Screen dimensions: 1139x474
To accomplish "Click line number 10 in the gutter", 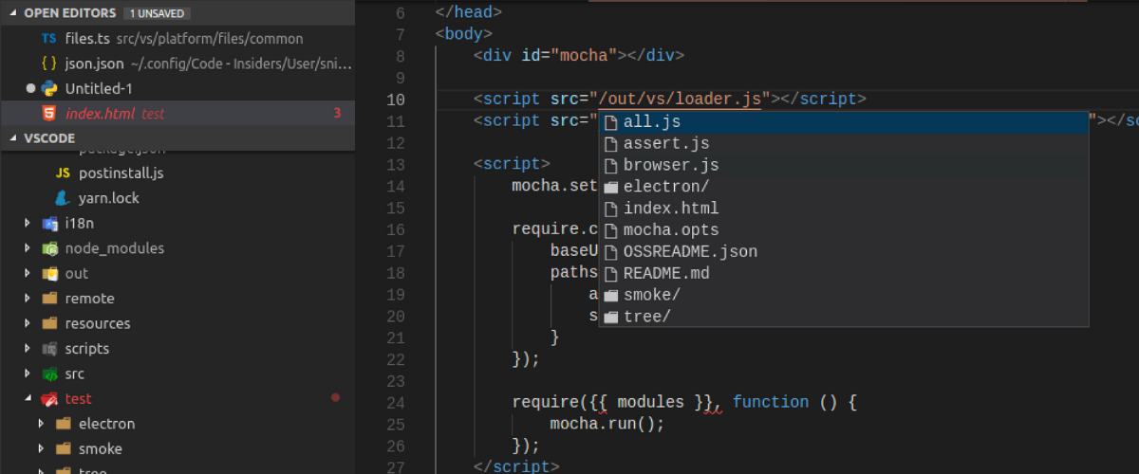I will click(396, 100).
